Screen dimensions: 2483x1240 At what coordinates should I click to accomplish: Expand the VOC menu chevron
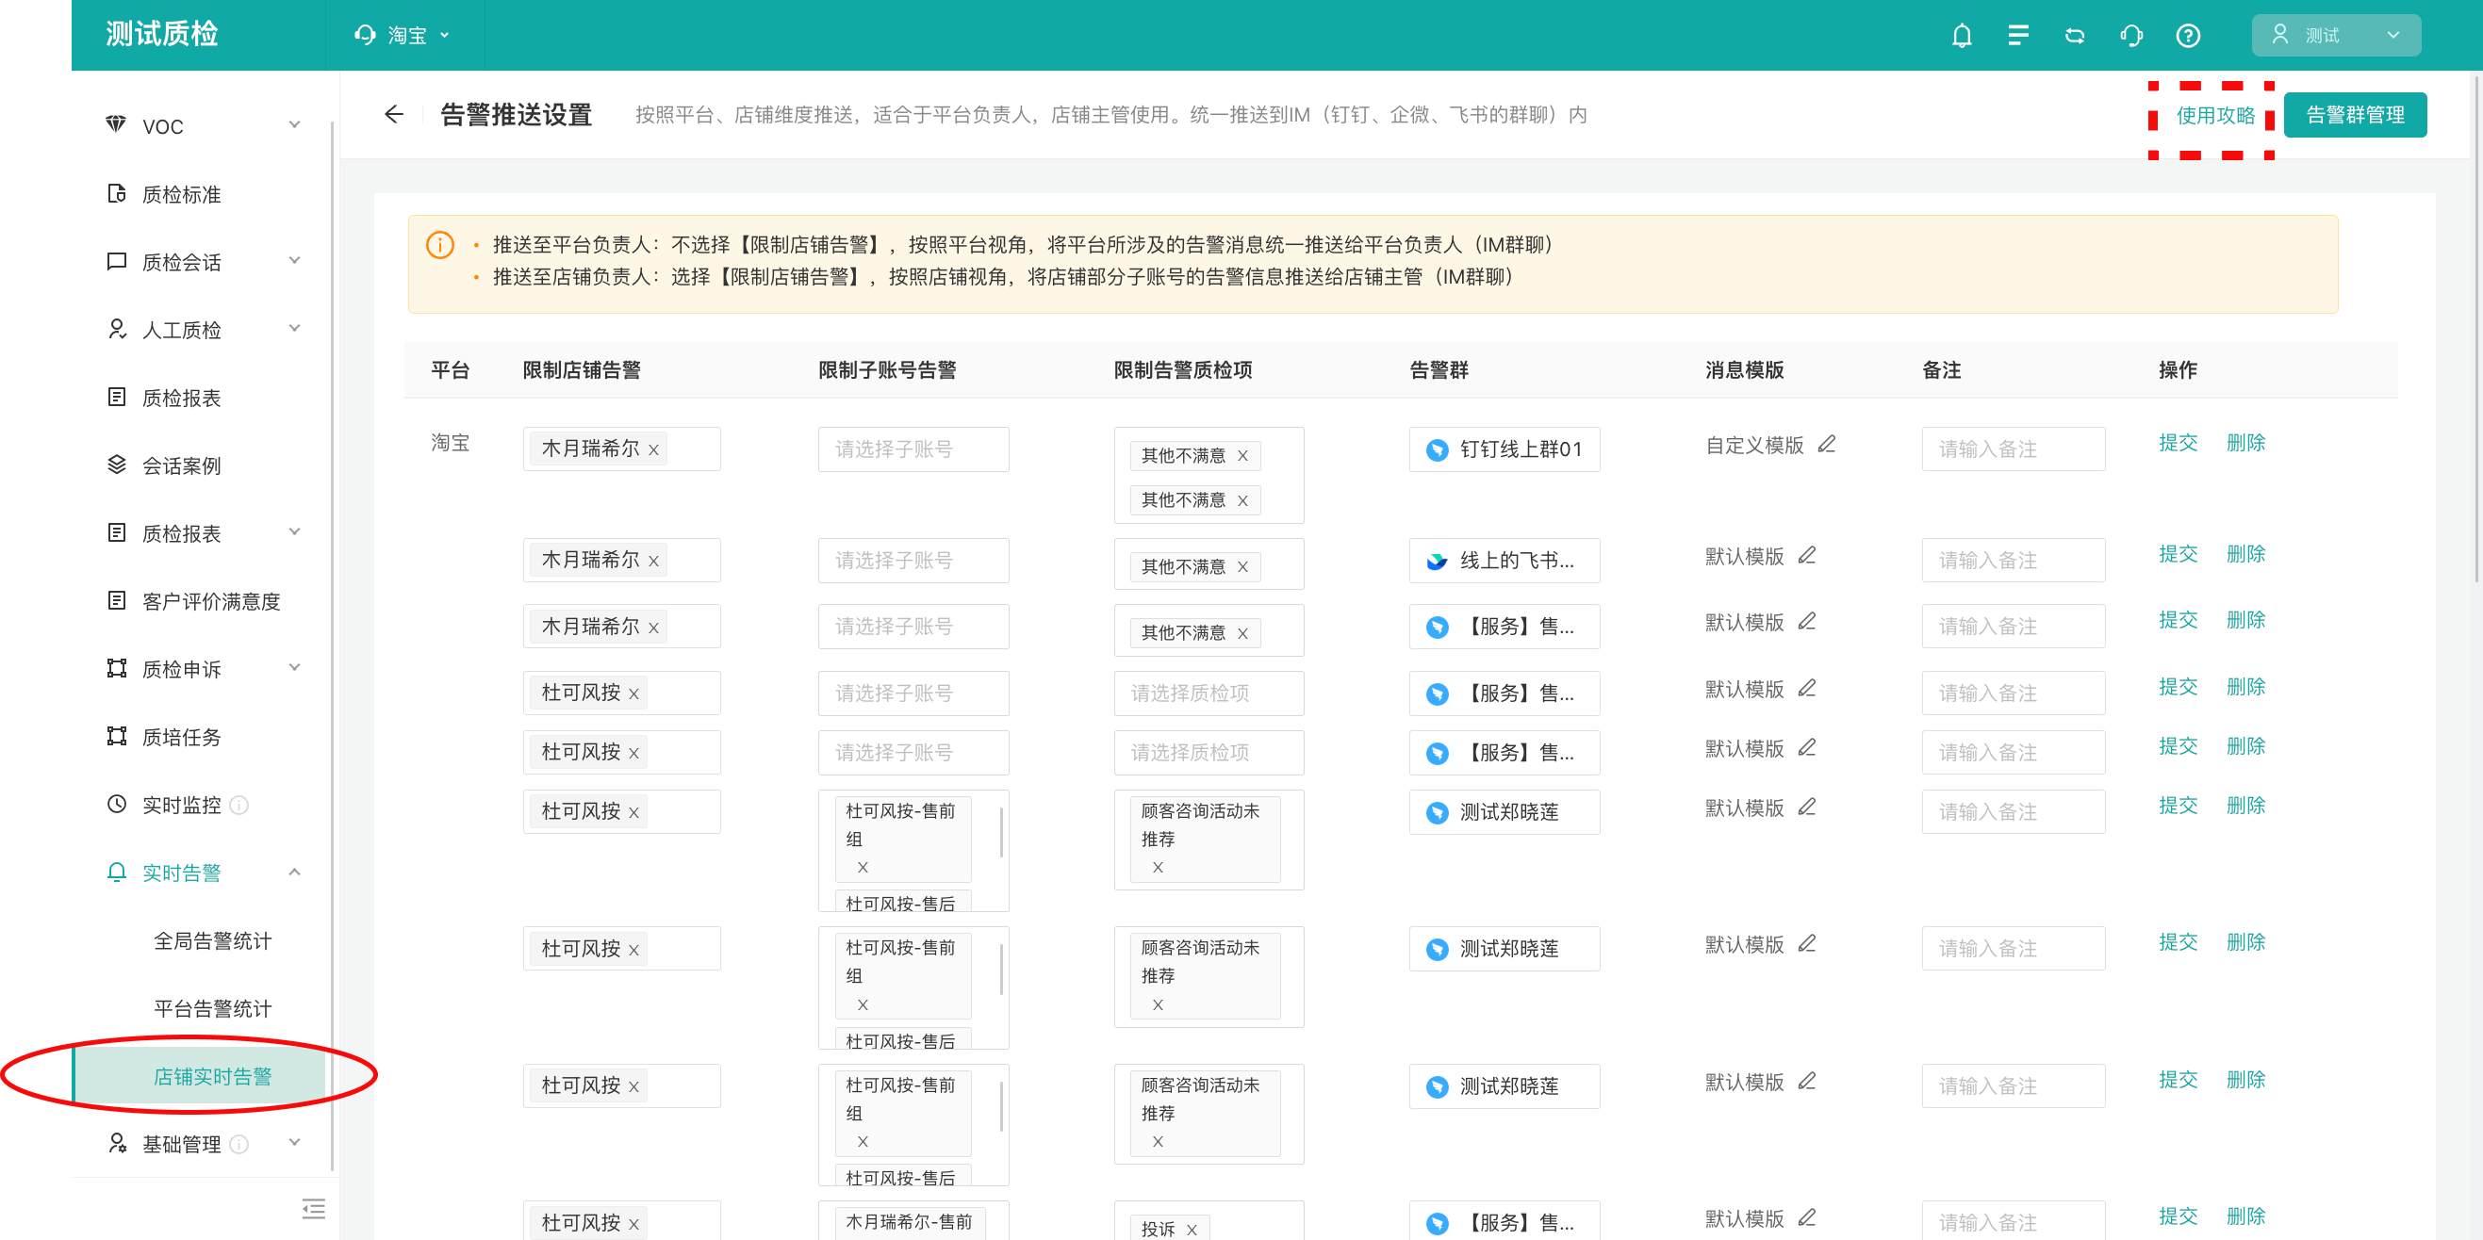[x=294, y=124]
